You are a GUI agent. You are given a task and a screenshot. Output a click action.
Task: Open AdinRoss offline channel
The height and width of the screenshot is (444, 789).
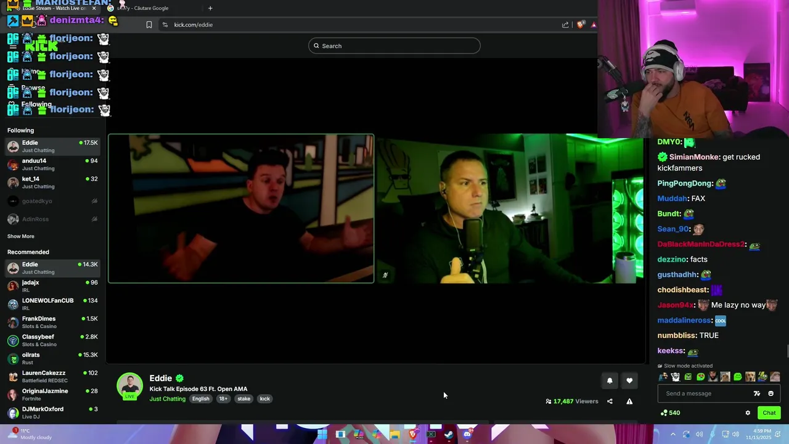(52, 219)
